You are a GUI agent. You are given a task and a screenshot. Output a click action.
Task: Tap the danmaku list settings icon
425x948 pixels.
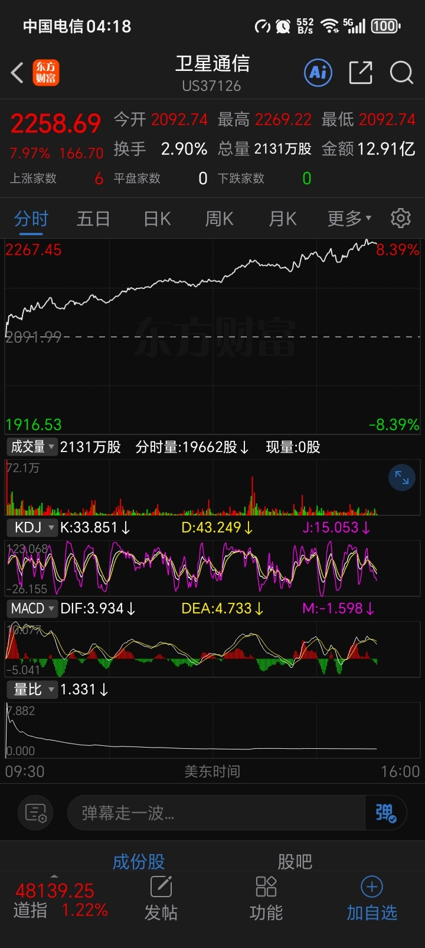(36, 813)
